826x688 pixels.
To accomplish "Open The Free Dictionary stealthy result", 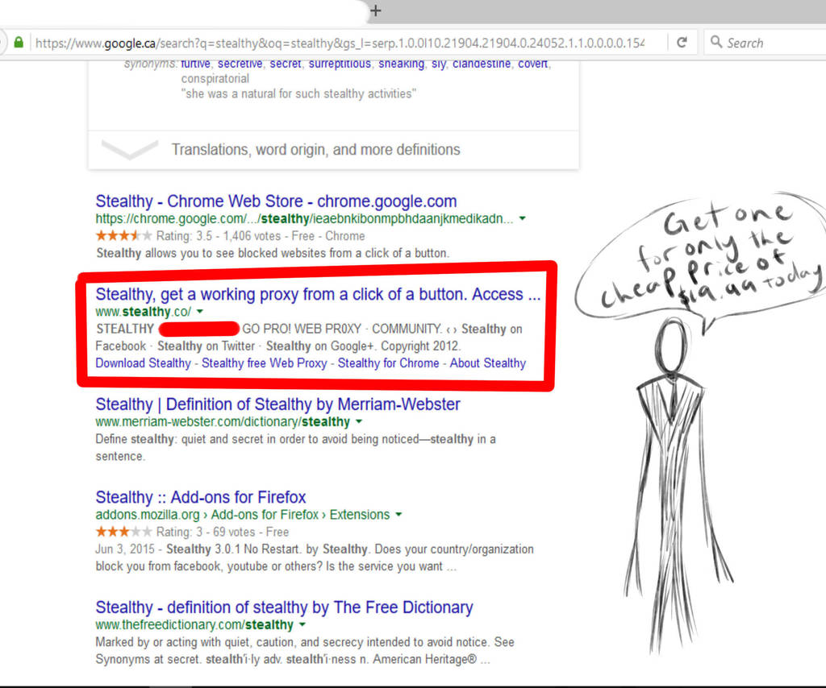I will coord(284,607).
